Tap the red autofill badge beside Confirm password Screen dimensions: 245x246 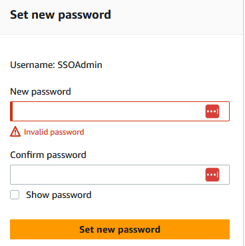[212, 175]
